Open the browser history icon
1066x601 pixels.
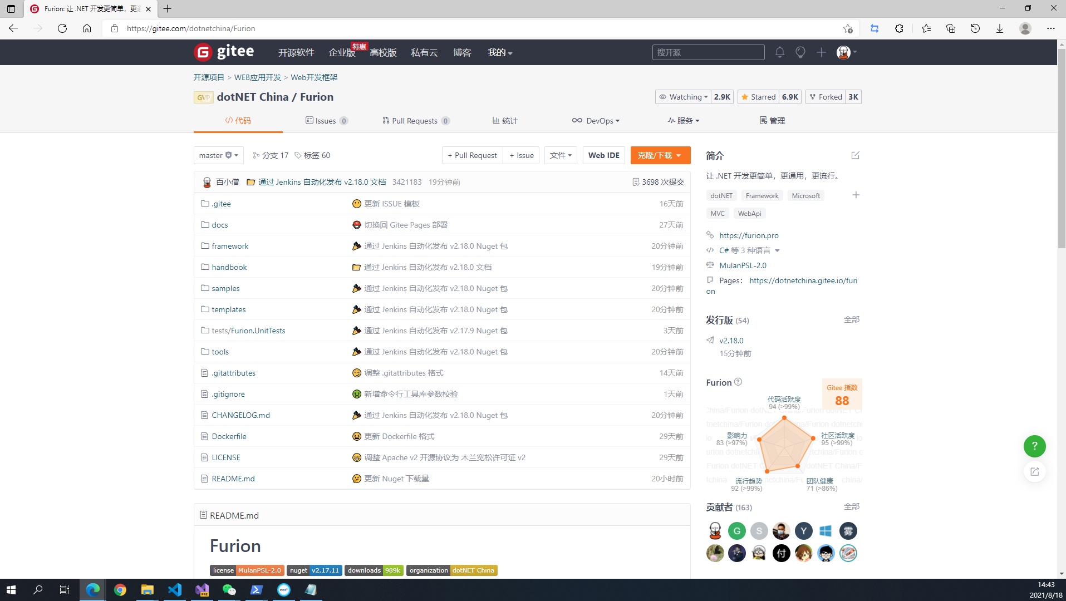tap(975, 28)
